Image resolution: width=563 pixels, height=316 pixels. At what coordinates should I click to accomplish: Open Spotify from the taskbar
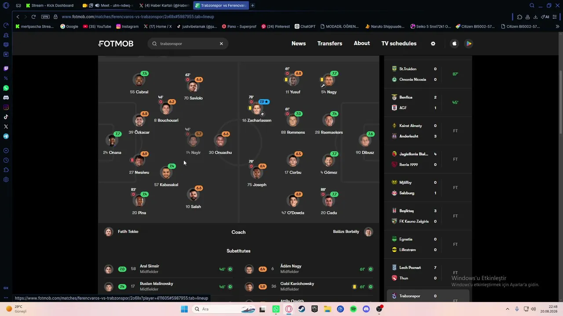[x=353, y=309]
